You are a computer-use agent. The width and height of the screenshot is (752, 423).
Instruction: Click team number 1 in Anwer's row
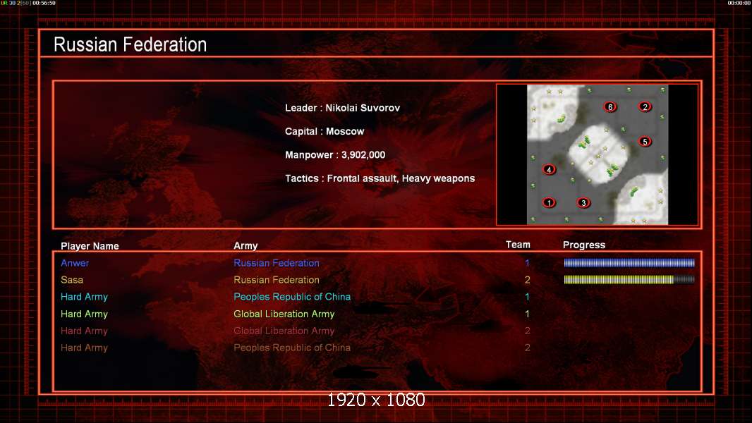527,263
